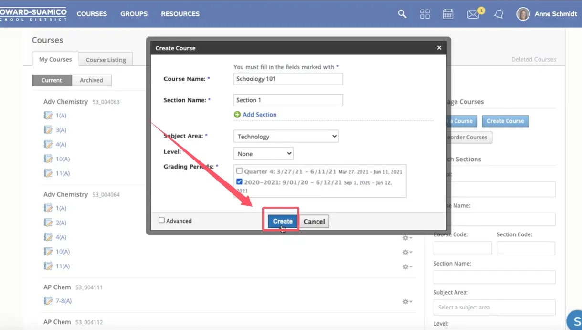Close the Create Course dialog

[439, 48]
